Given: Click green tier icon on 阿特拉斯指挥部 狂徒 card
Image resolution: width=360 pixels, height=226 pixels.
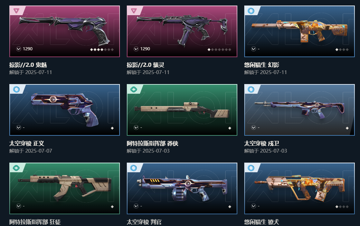Looking at the screenshot, I should [16, 168].
